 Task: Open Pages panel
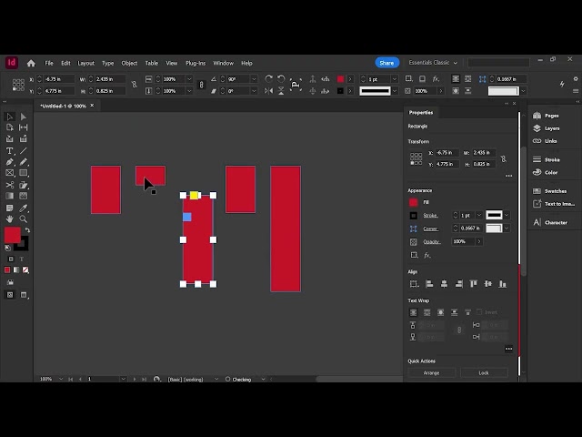point(546,116)
